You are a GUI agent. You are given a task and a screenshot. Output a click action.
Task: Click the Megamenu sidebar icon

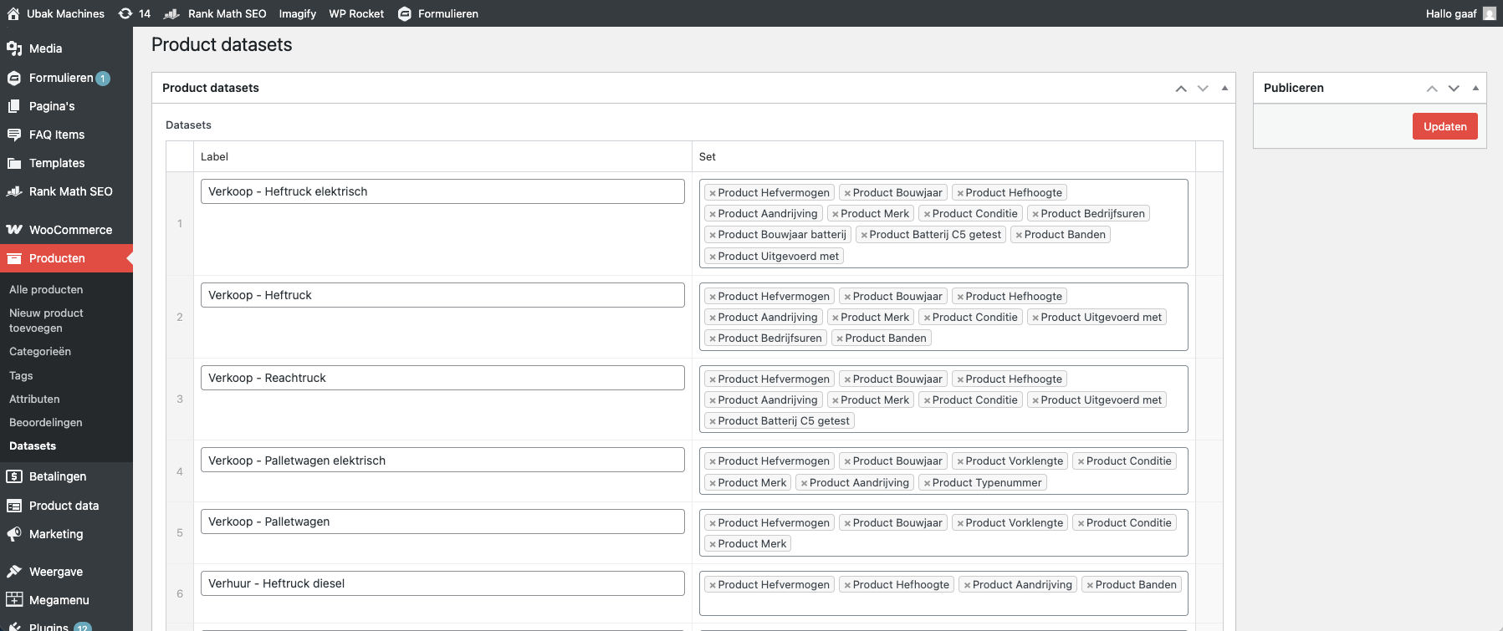click(14, 600)
